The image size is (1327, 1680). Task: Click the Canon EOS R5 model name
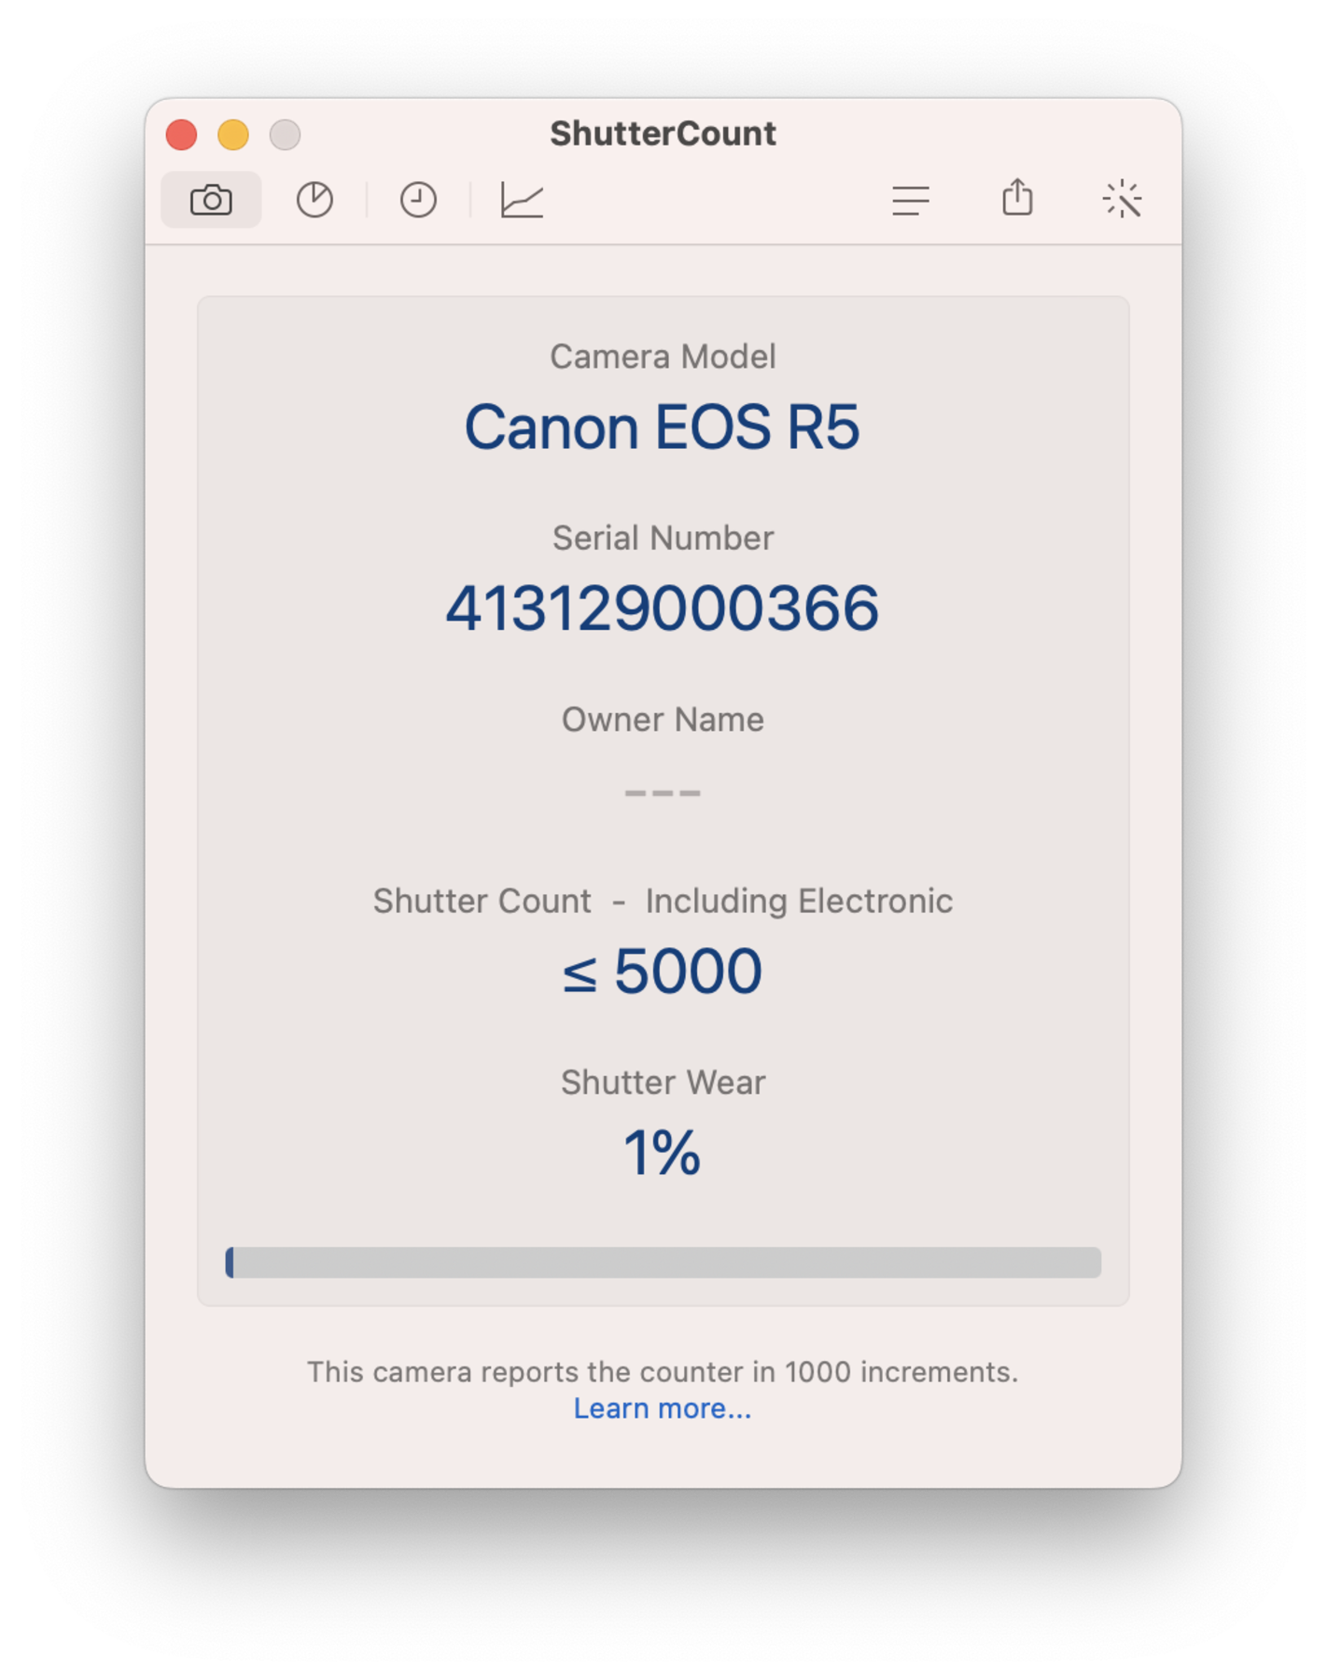(x=663, y=427)
